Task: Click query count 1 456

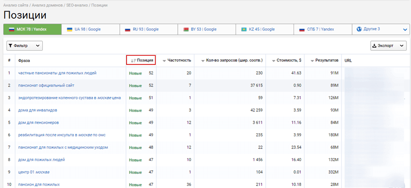Action: [x=258, y=160]
